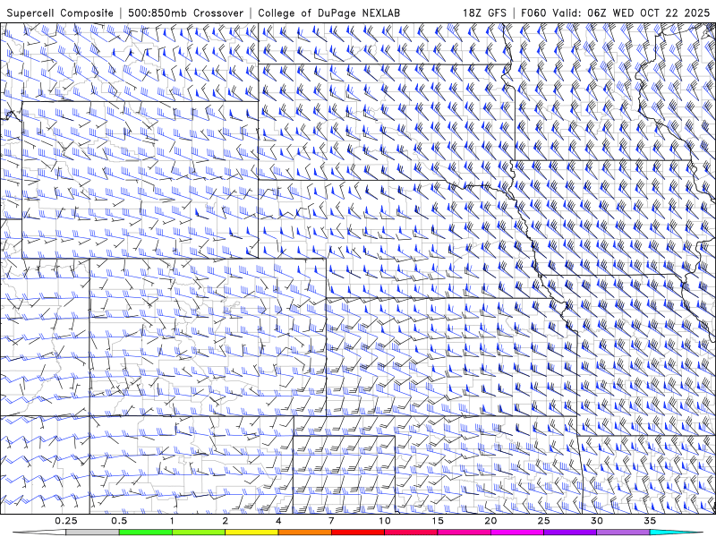Click the legend value 35

click(x=651, y=521)
